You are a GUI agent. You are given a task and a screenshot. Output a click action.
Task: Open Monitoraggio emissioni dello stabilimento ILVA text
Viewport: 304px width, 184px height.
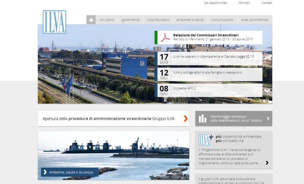coord(236,118)
